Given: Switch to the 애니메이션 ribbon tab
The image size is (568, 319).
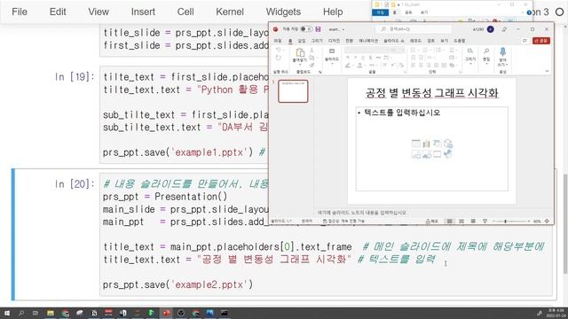Looking at the screenshot, I should [x=368, y=41].
